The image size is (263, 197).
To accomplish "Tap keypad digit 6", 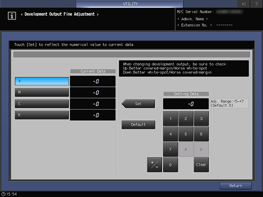I will tap(201, 134).
